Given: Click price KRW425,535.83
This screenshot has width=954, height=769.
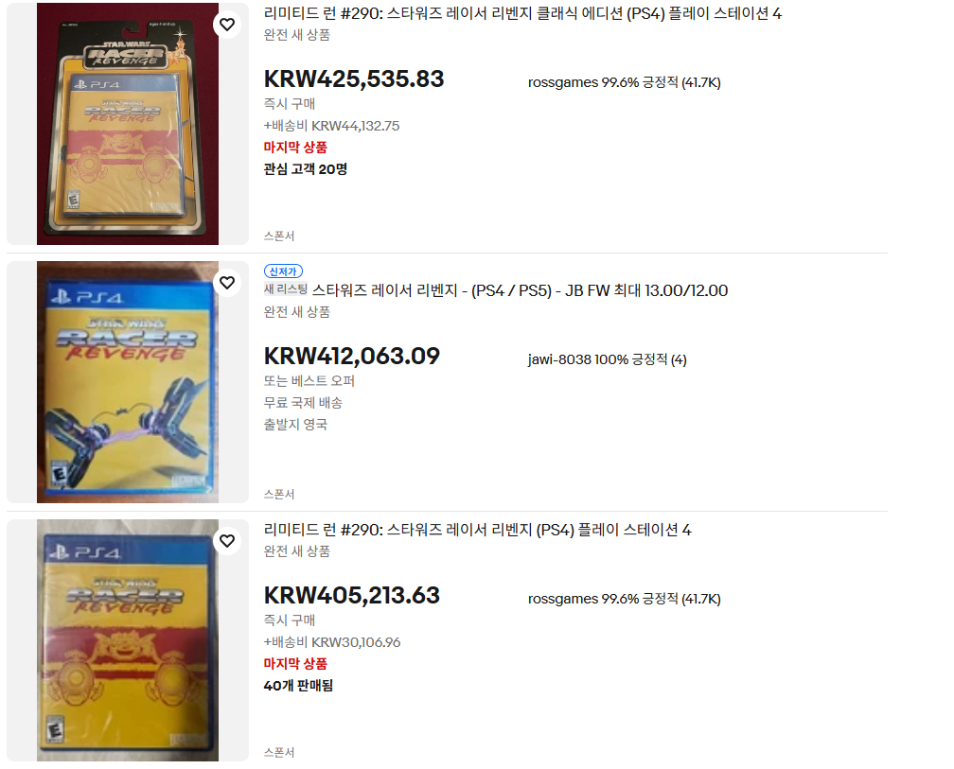Looking at the screenshot, I should [x=354, y=79].
